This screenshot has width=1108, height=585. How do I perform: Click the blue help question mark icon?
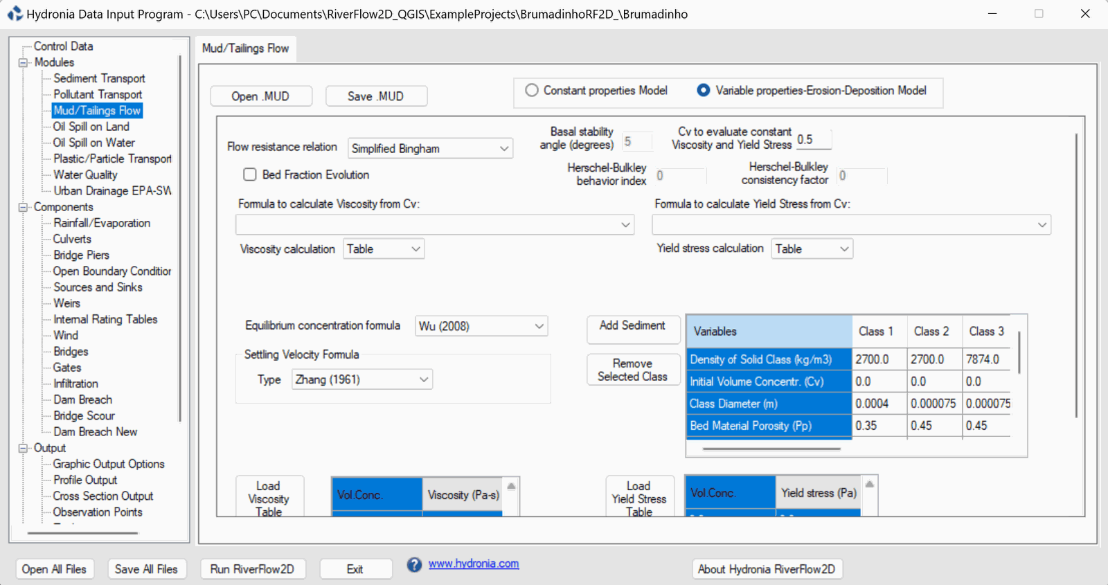pyautogui.click(x=414, y=565)
